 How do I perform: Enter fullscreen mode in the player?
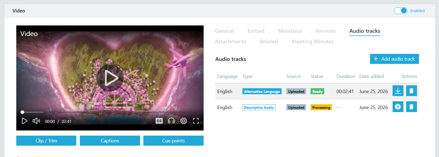click(x=196, y=121)
